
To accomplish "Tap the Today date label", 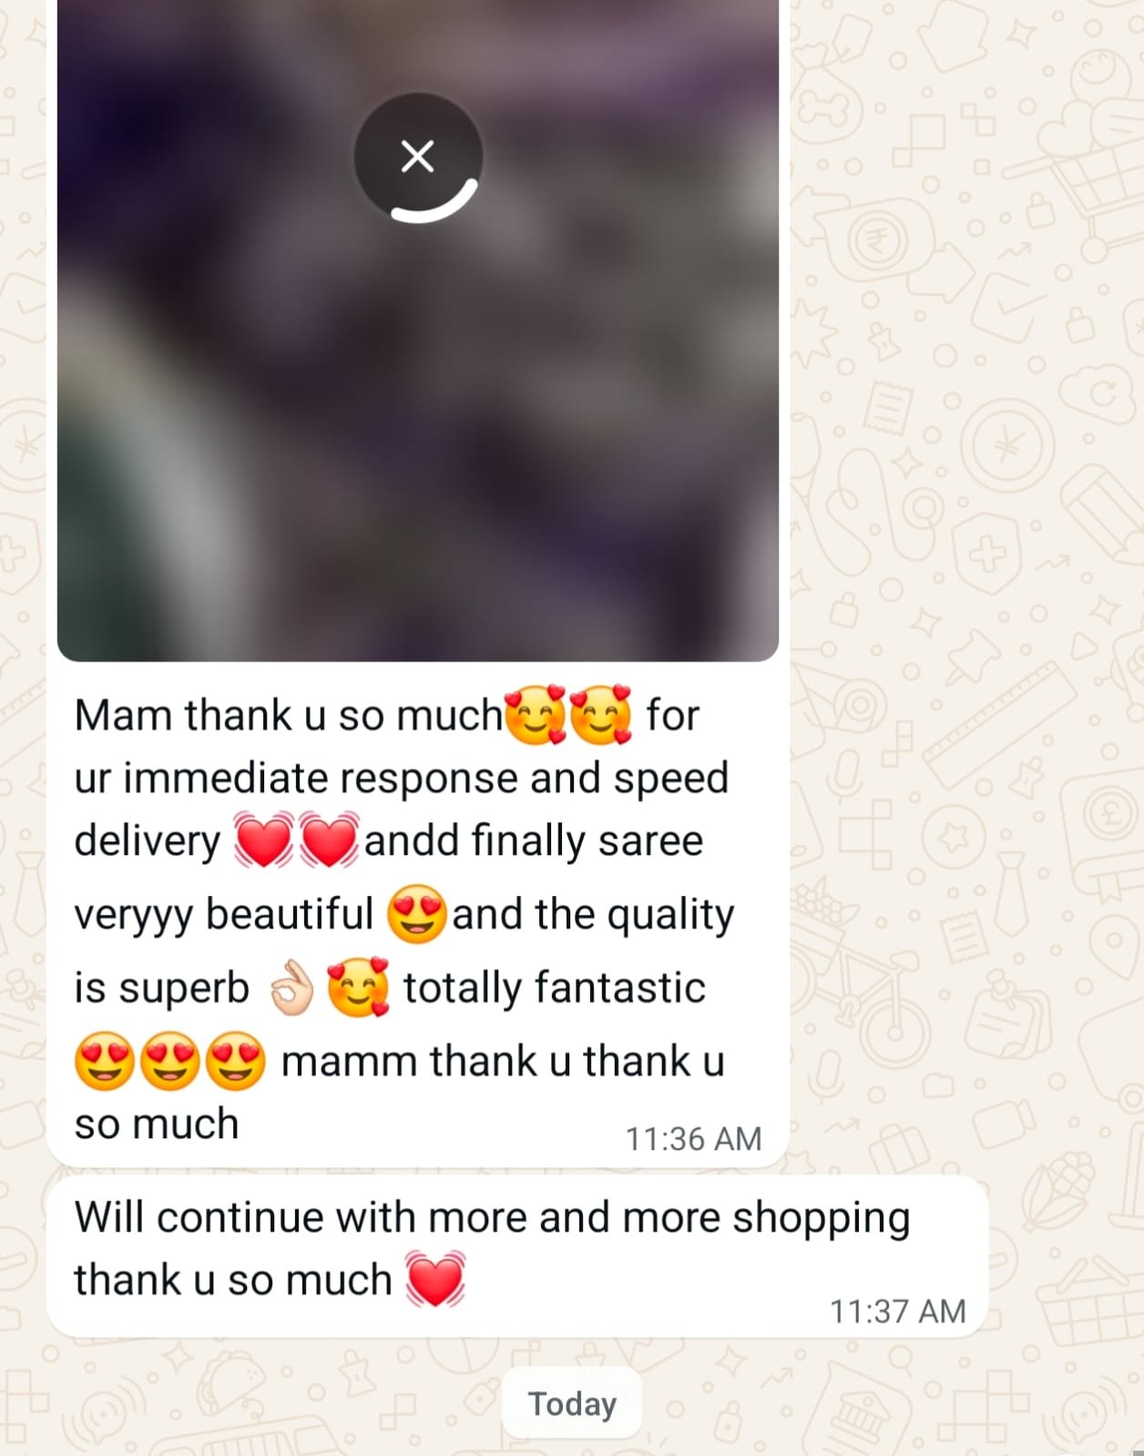I will click(572, 1403).
